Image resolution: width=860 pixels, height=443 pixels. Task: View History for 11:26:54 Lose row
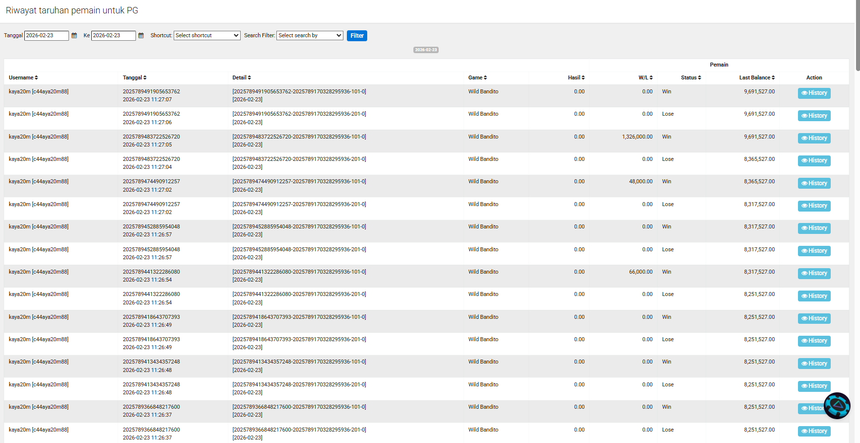tap(814, 296)
